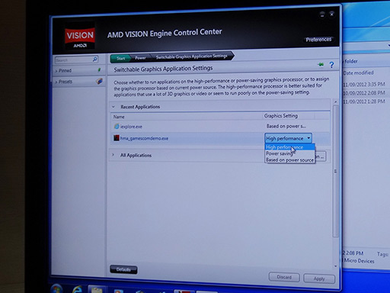Select the iexplore.exe application icon
Image resolution: width=390 pixels, height=293 pixels.
(117, 127)
